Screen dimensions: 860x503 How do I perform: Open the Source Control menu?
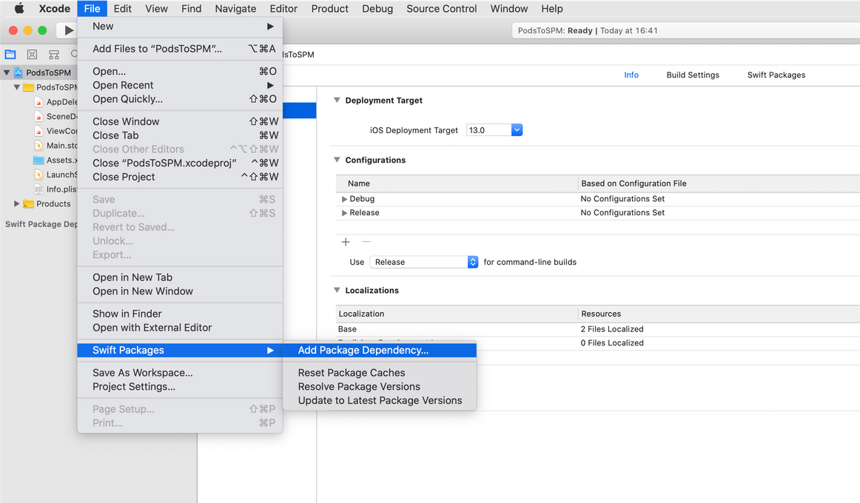(442, 8)
